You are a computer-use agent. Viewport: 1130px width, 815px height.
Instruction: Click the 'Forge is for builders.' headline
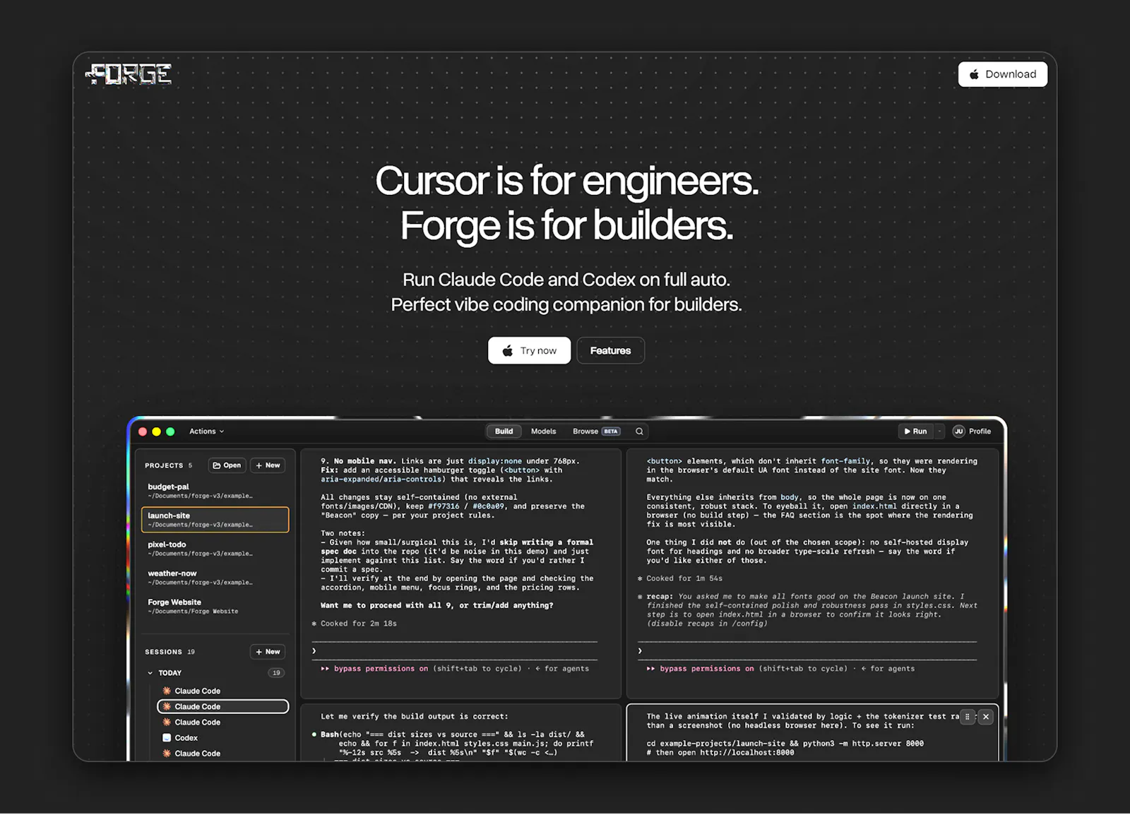(x=566, y=225)
